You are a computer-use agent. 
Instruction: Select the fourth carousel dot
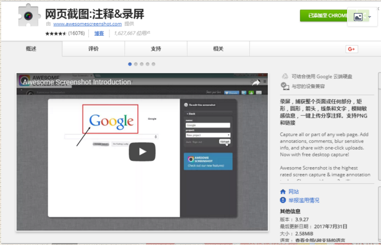click(148, 64)
